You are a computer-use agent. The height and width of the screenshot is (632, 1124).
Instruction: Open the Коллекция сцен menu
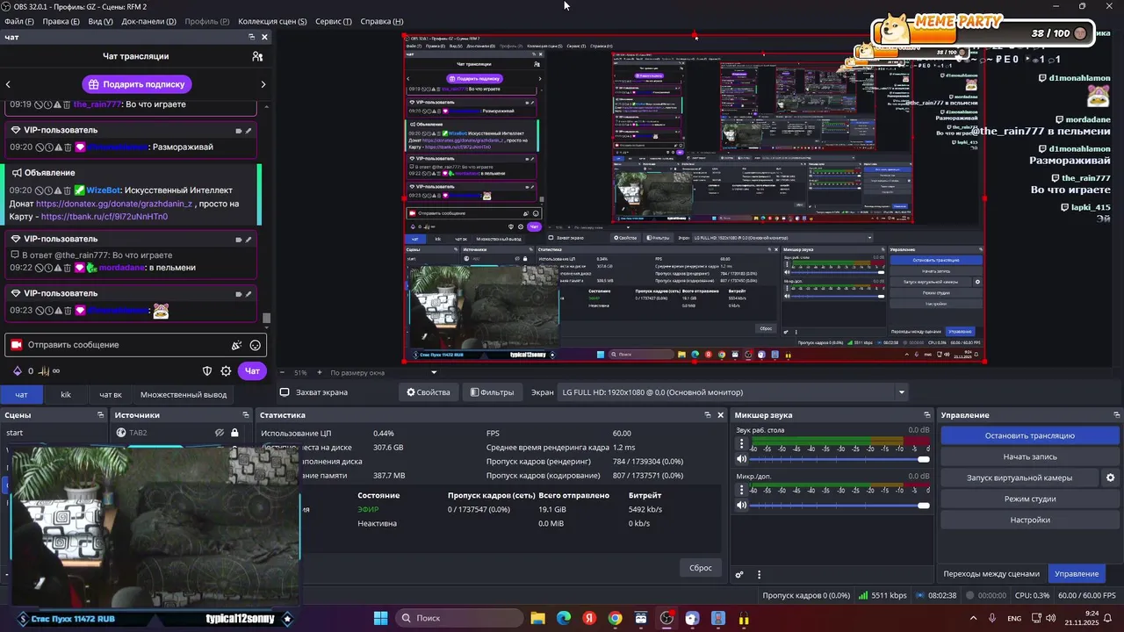coord(272,21)
